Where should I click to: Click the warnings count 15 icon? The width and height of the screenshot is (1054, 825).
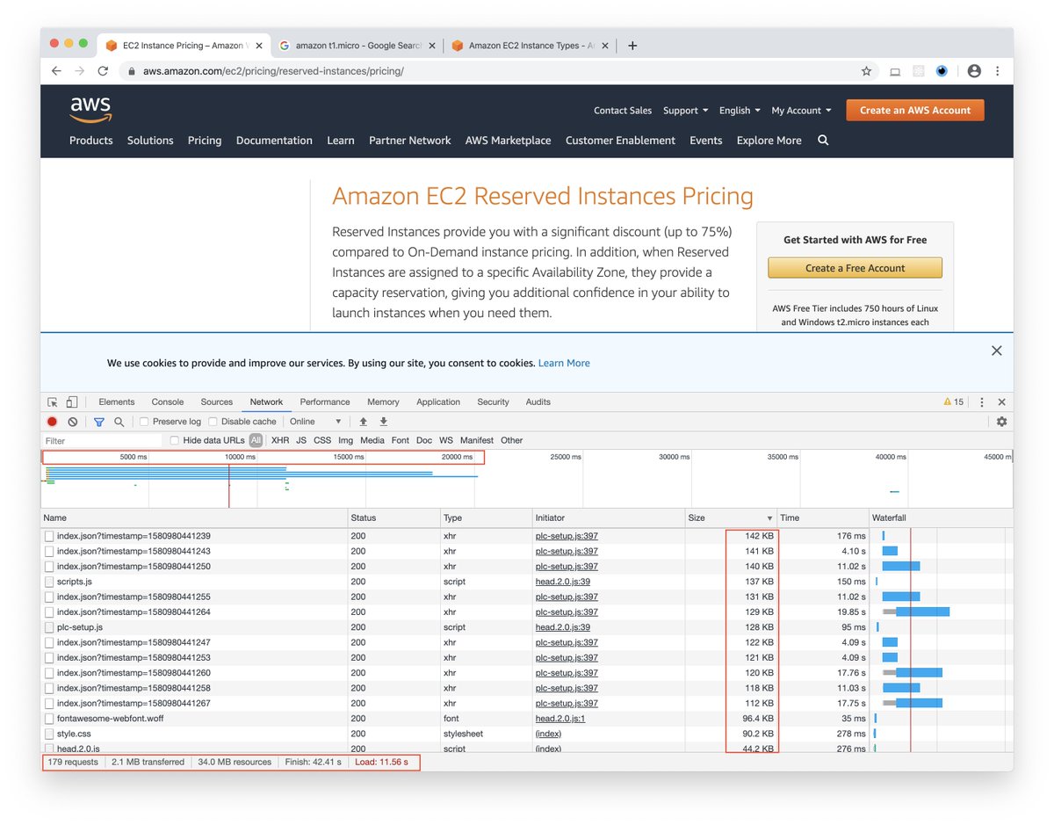pyautogui.click(x=954, y=402)
